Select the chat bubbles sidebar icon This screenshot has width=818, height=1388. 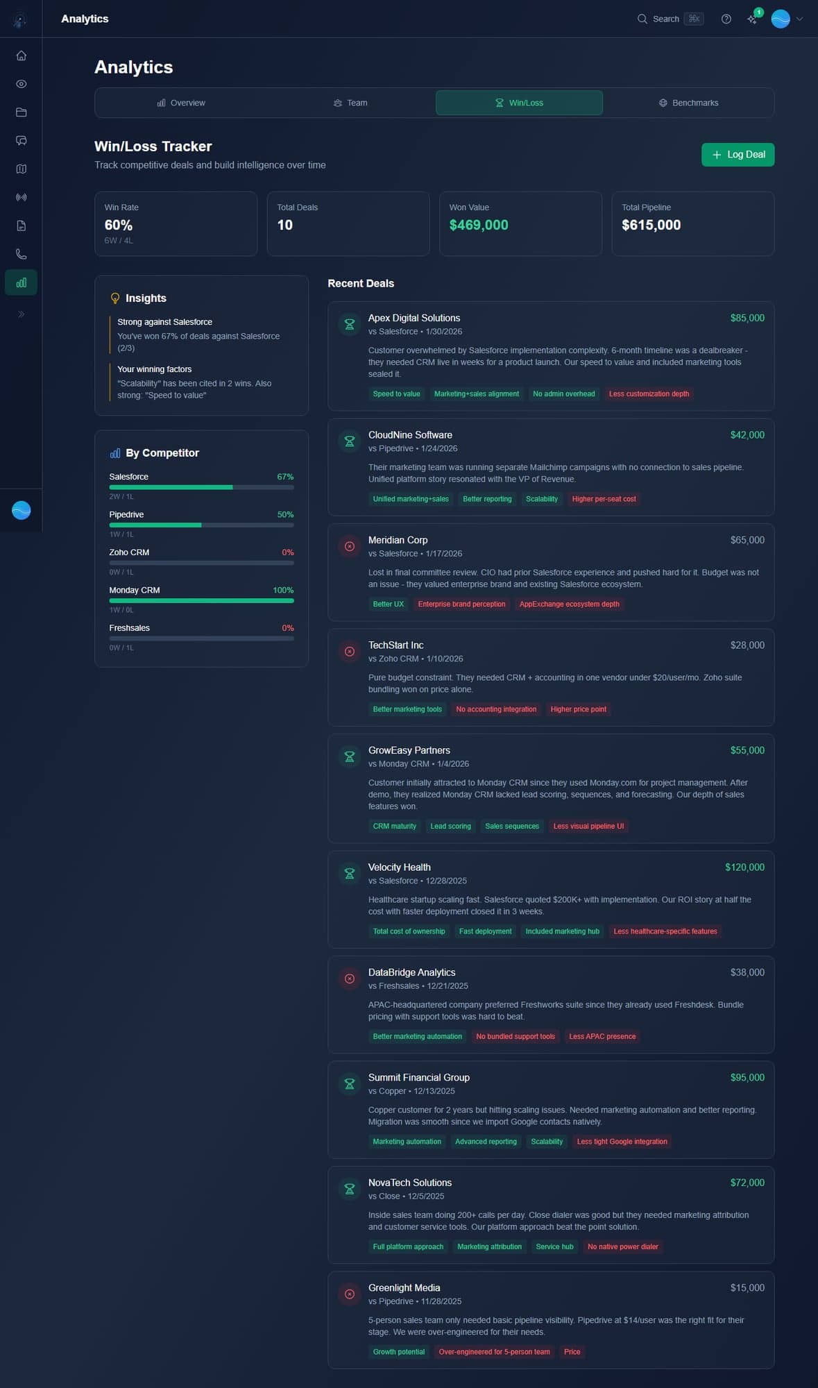coord(21,141)
